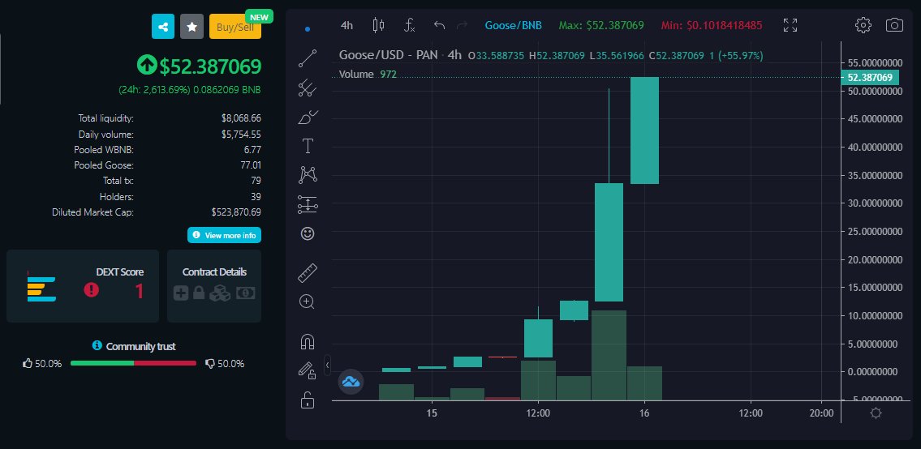921x449 pixels.
Task: Change the candlestick chart type
Action: [378, 25]
